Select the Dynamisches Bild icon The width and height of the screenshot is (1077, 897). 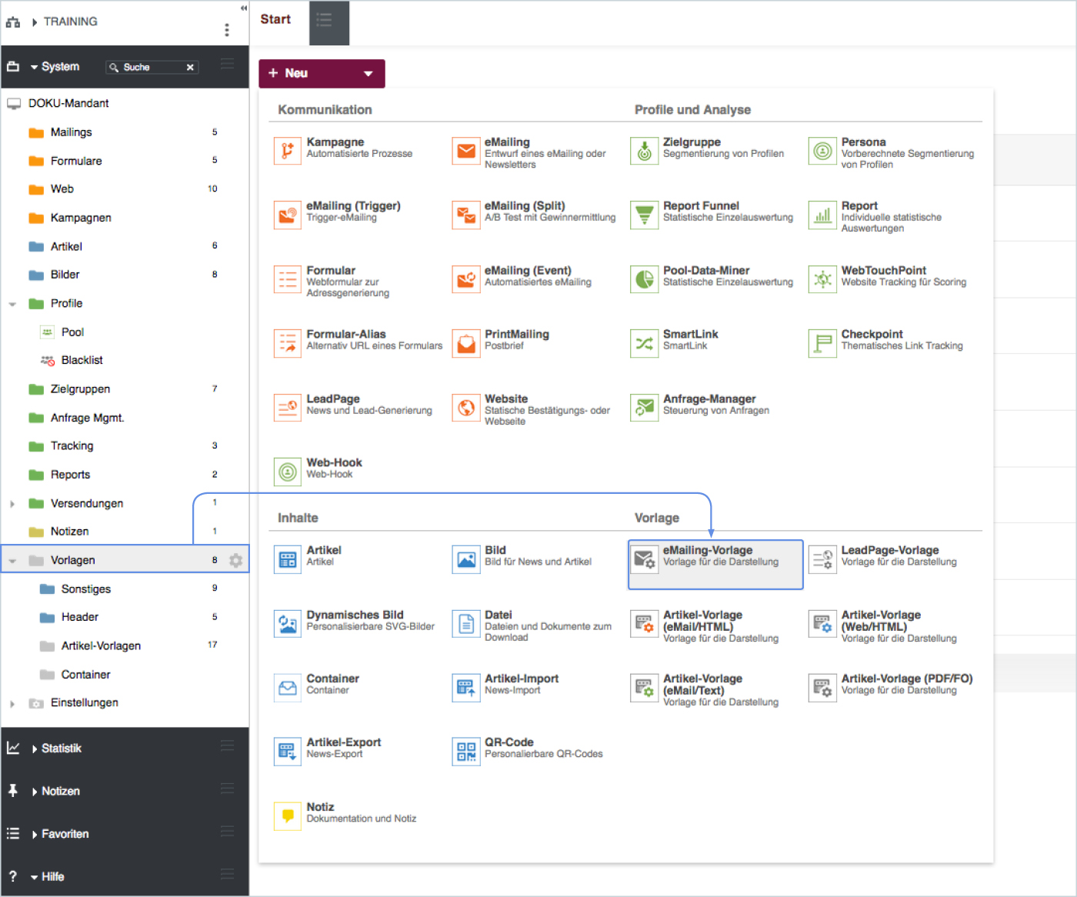point(287,623)
